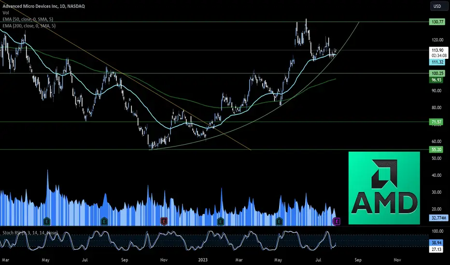Click the 2023 label on time axis
Screen dimensions: 450x265
(x=203, y=260)
